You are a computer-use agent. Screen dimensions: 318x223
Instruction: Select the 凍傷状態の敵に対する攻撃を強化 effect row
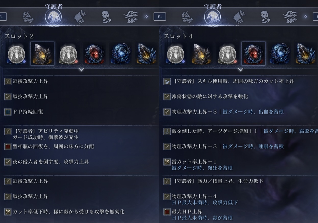[238, 97]
